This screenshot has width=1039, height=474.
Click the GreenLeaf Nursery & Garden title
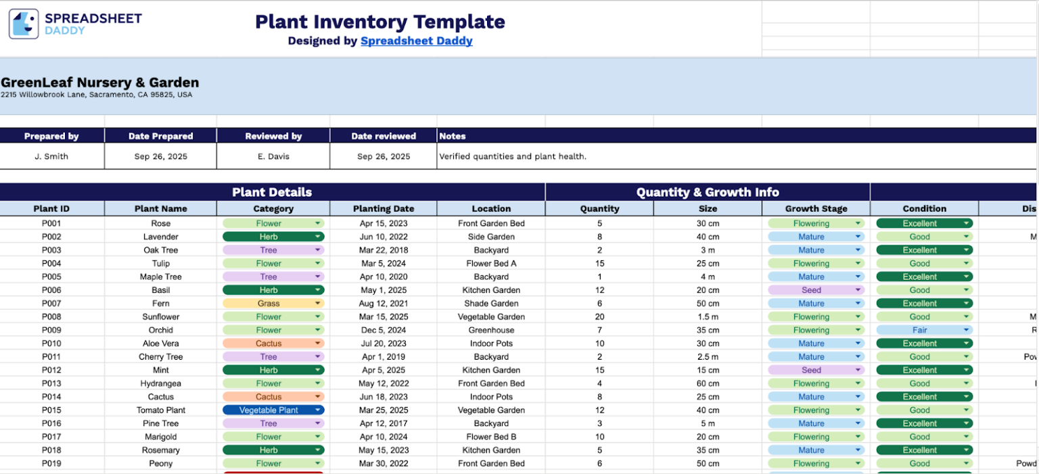[x=99, y=82]
